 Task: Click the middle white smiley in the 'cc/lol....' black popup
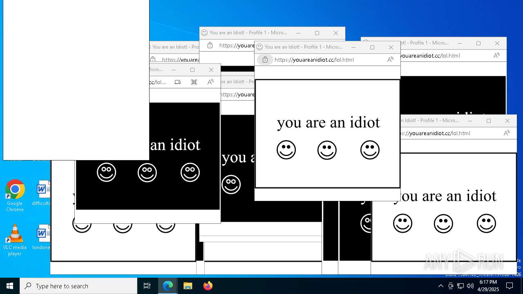[147, 172]
